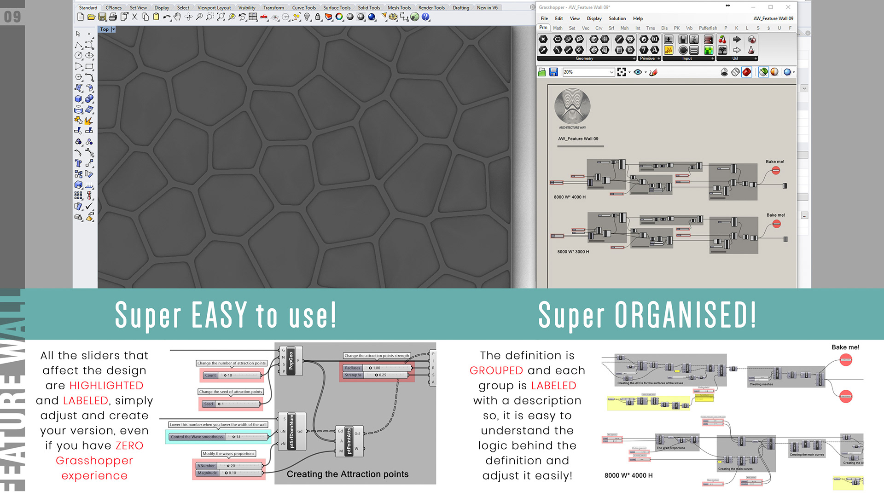Click the Cherry Picker icon in Util panel
The height and width of the screenshot is (497, 884).
pos(722,40)
